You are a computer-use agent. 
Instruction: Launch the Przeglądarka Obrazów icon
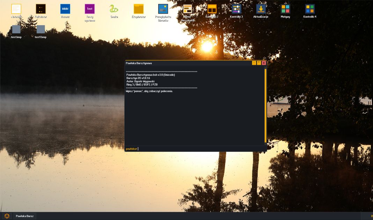point(163,9)
